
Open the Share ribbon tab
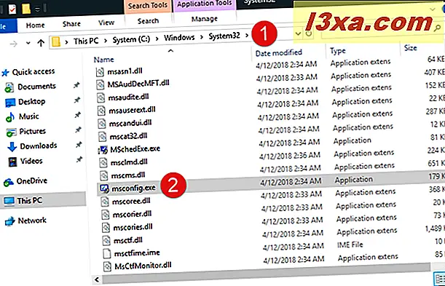pyautogui.click(x=71, y=24)
